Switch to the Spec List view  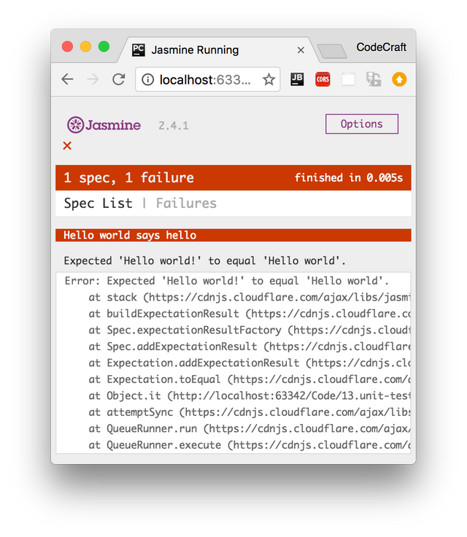(x=98, y=203)
